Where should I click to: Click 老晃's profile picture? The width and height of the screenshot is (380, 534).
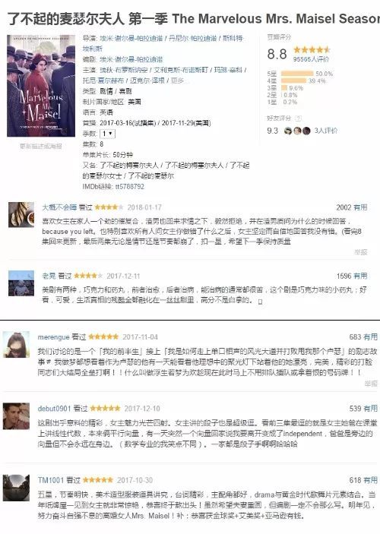click(21, 283)
